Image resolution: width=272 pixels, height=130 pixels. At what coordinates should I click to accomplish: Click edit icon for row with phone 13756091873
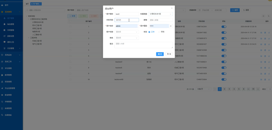coord(261,38)
